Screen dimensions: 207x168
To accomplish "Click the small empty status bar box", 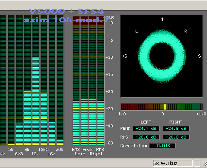I will (x=197, y=163).
